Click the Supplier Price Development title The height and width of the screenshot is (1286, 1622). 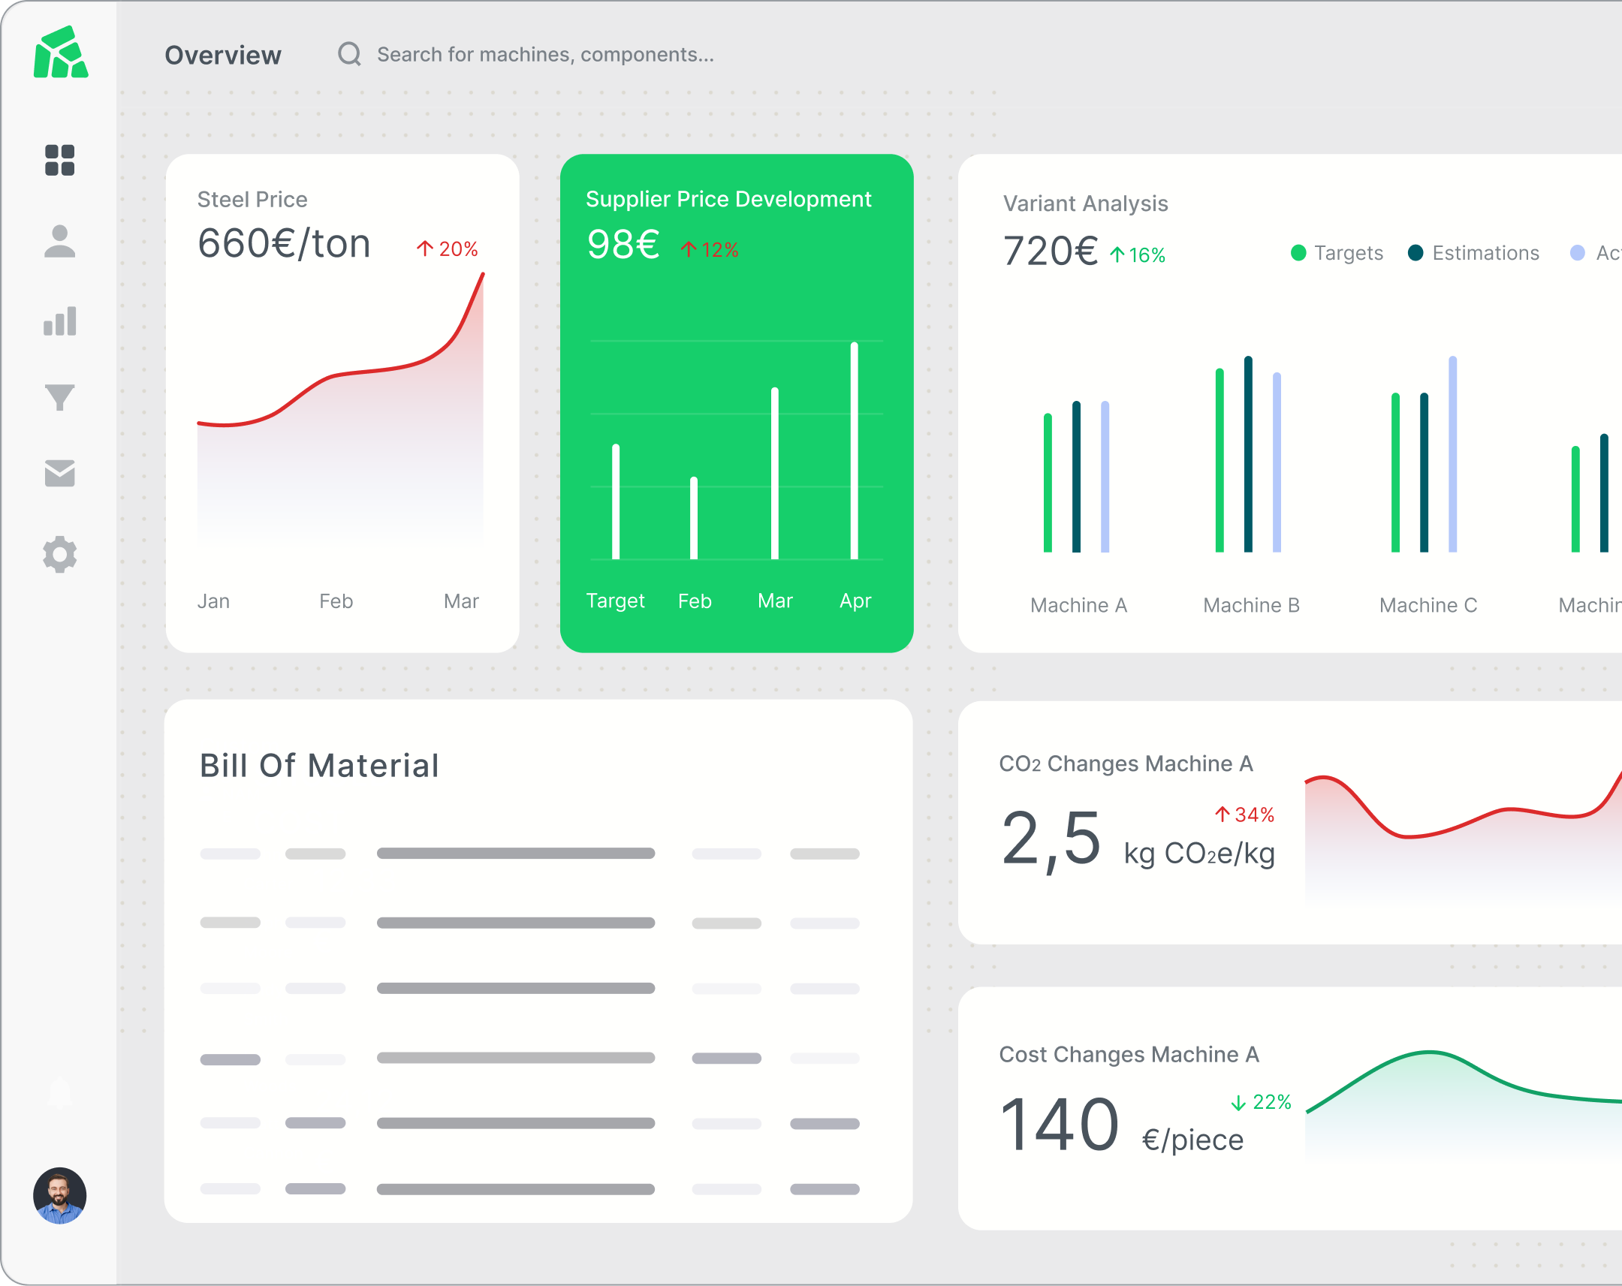click(x=728, y=199)
